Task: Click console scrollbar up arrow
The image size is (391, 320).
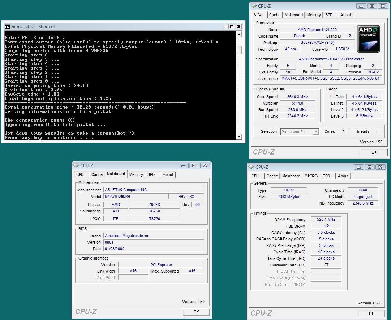Action: [x=239, y=34]
